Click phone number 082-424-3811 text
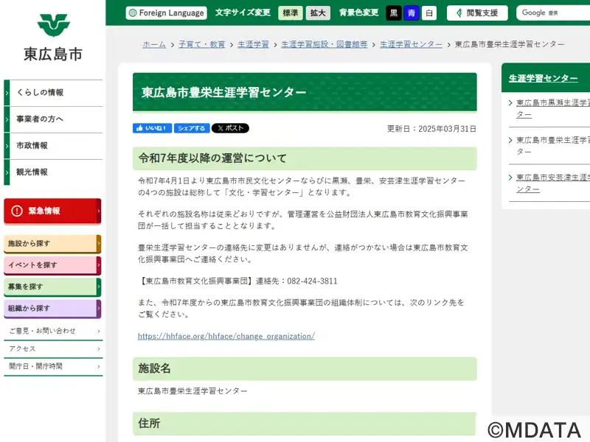Image resolution: width=590 pixels, height=442 pixels. point(312,281)
